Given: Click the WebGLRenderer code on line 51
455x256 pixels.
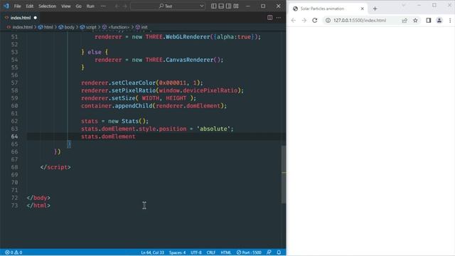Looking at the screenshot, I should [188, 37].
